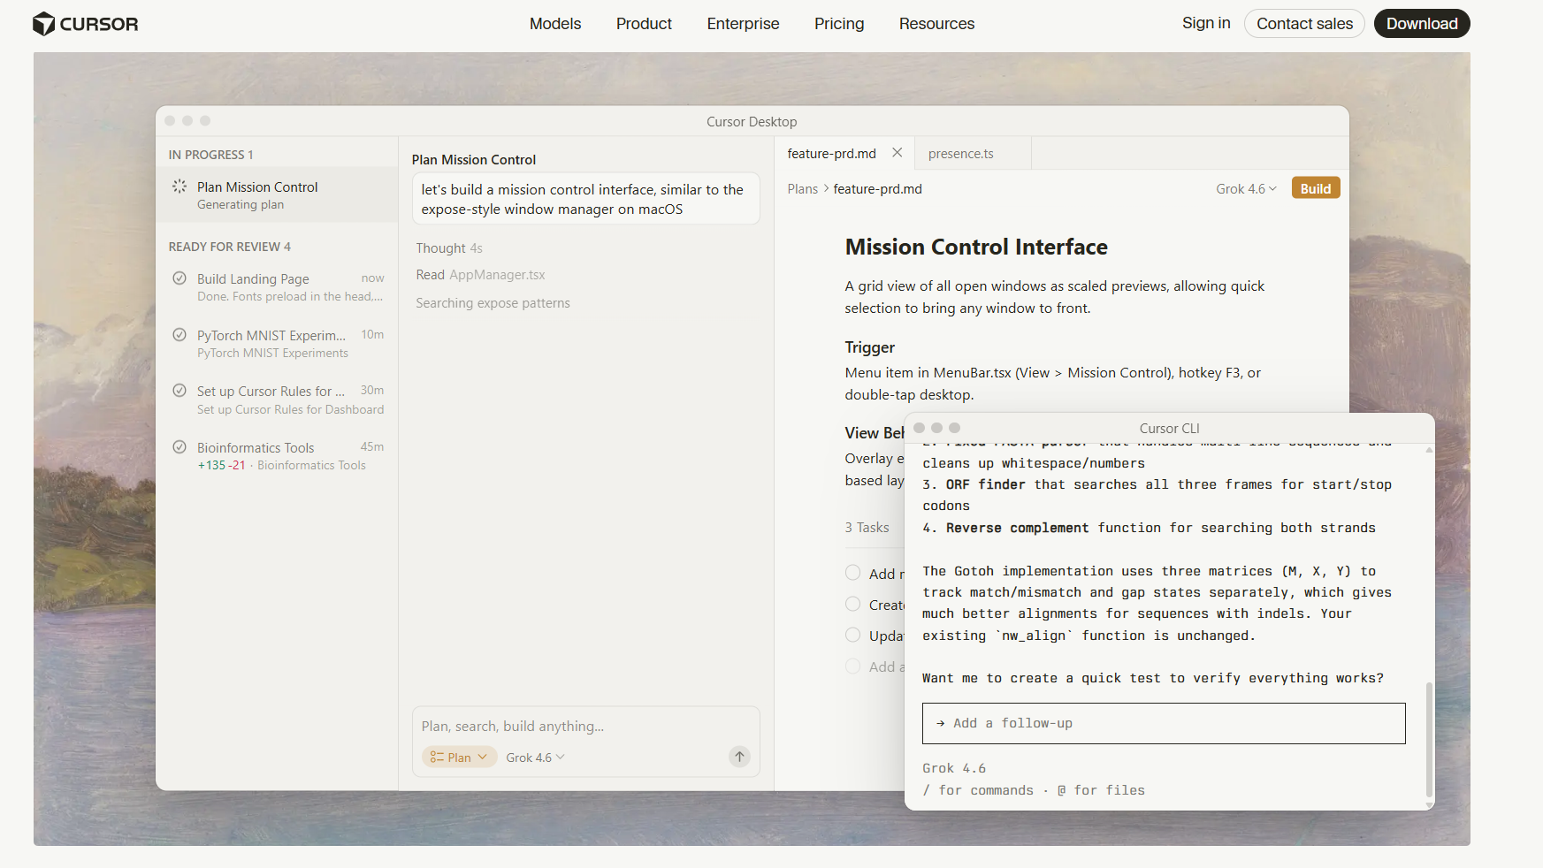
Task: Click the scroll up arrow in Cursor CLI
Action: (x=1429, y=450)
